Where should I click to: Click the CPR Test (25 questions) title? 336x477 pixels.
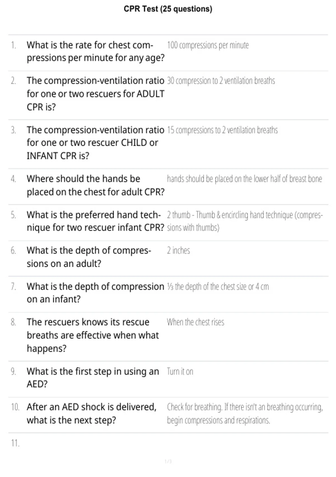click(x=168, y=9)
